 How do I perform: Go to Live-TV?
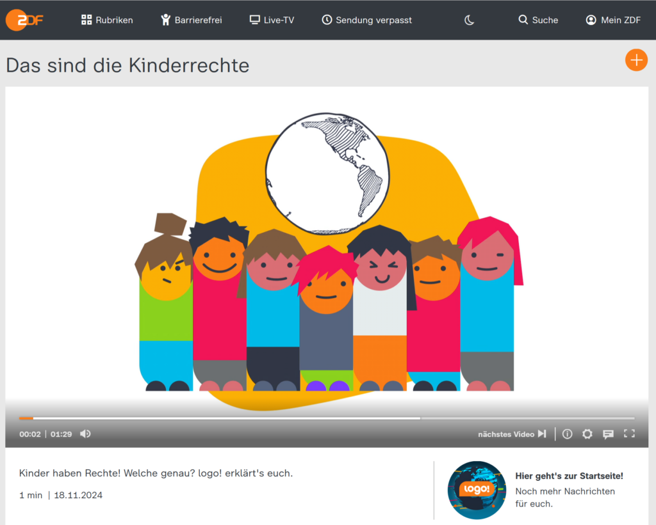click(x=272, y=20)
